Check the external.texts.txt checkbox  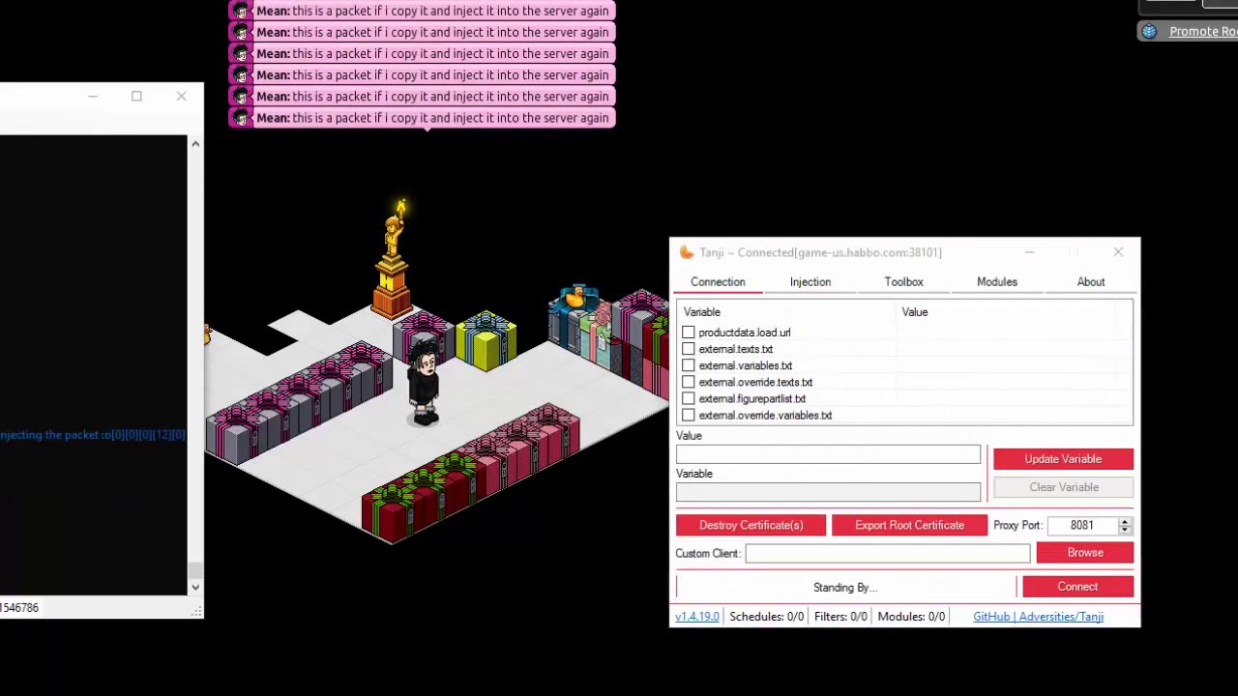point(688,349)
